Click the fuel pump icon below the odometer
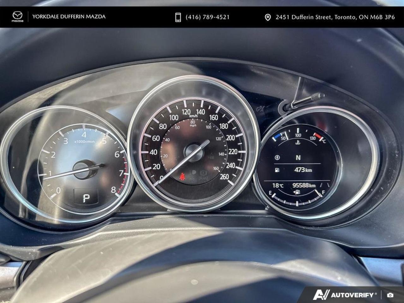The height and width of the screenshot is (303, 404). click(x=297, y=192)
